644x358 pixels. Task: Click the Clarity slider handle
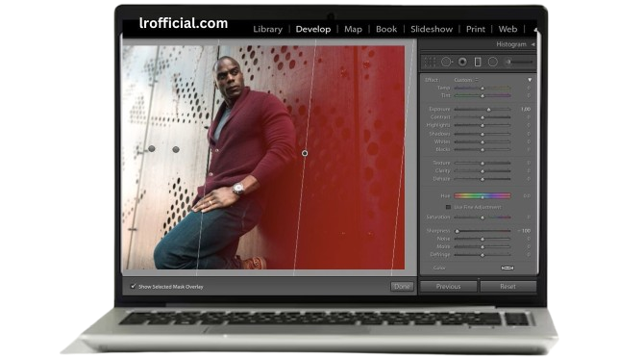[x=483, y=171]
